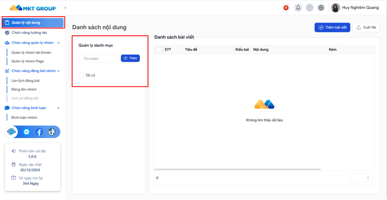Screen dimensions: 387x200
Task: Click the "Thêm bài viết" button
Action: (x=332, y=27)
